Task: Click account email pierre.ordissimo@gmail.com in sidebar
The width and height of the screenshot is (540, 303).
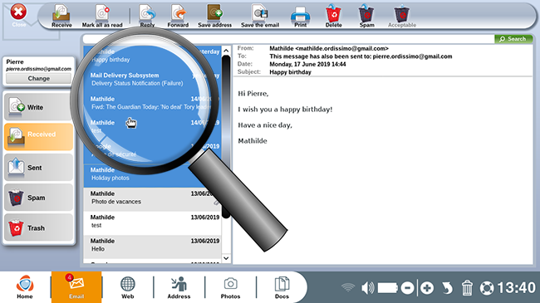Action: click(38, 69)
